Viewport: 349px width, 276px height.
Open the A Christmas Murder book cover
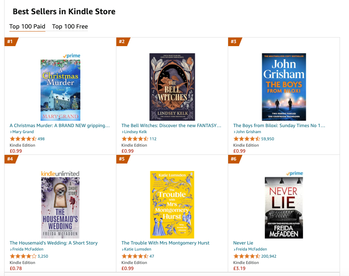click(60, 90)
